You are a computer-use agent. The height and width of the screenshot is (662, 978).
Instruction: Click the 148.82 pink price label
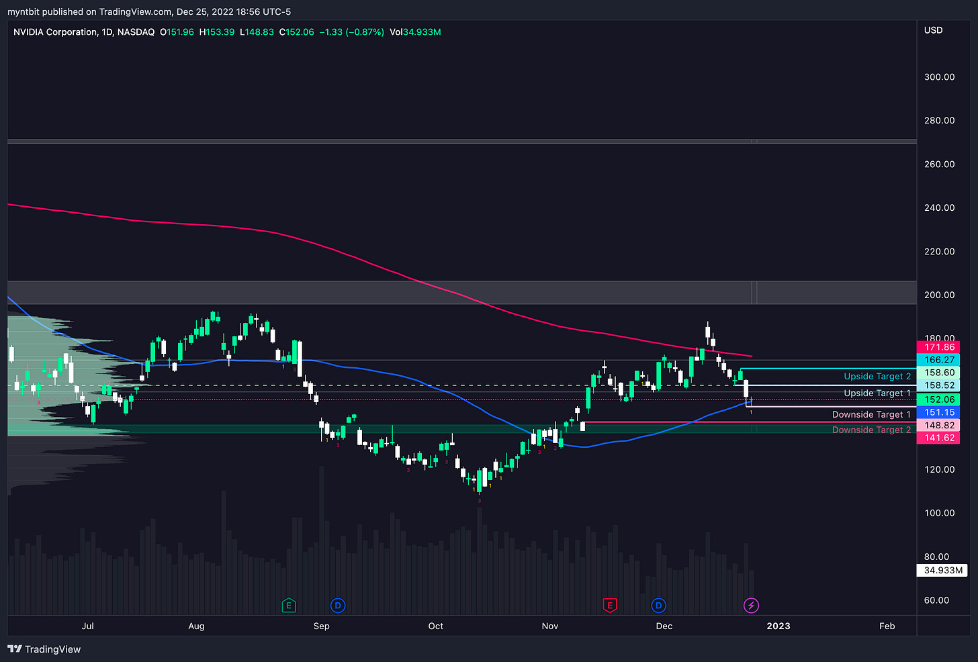pyautogui.click(x=938, y=425)
